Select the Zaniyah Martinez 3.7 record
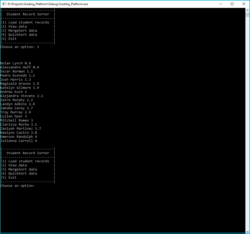Viewport: 250px width, 234px height. click(20, 128)
